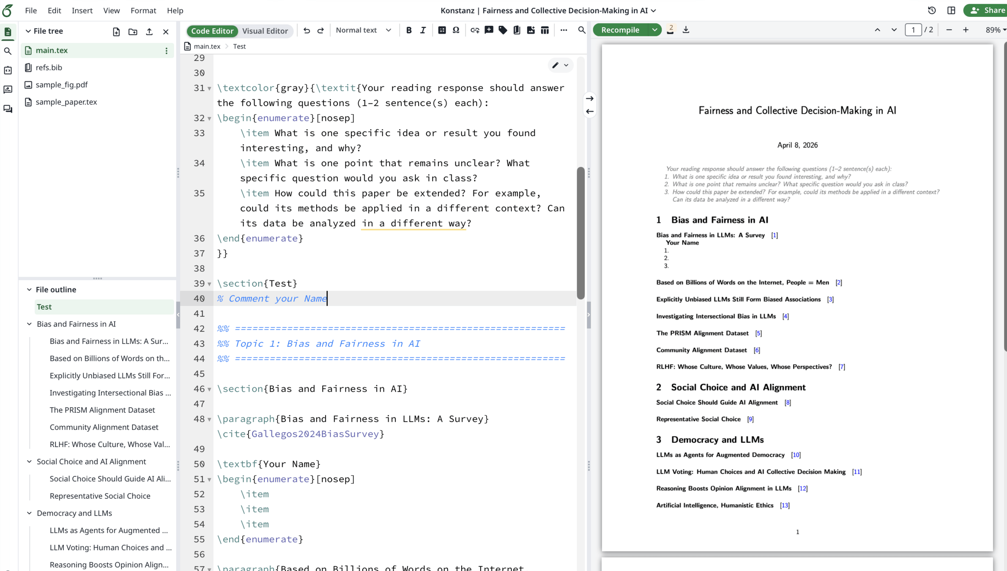Viewport: 1007px width, 571px height.
Task: Click the insert table icon
Action: tap(545, 30)
